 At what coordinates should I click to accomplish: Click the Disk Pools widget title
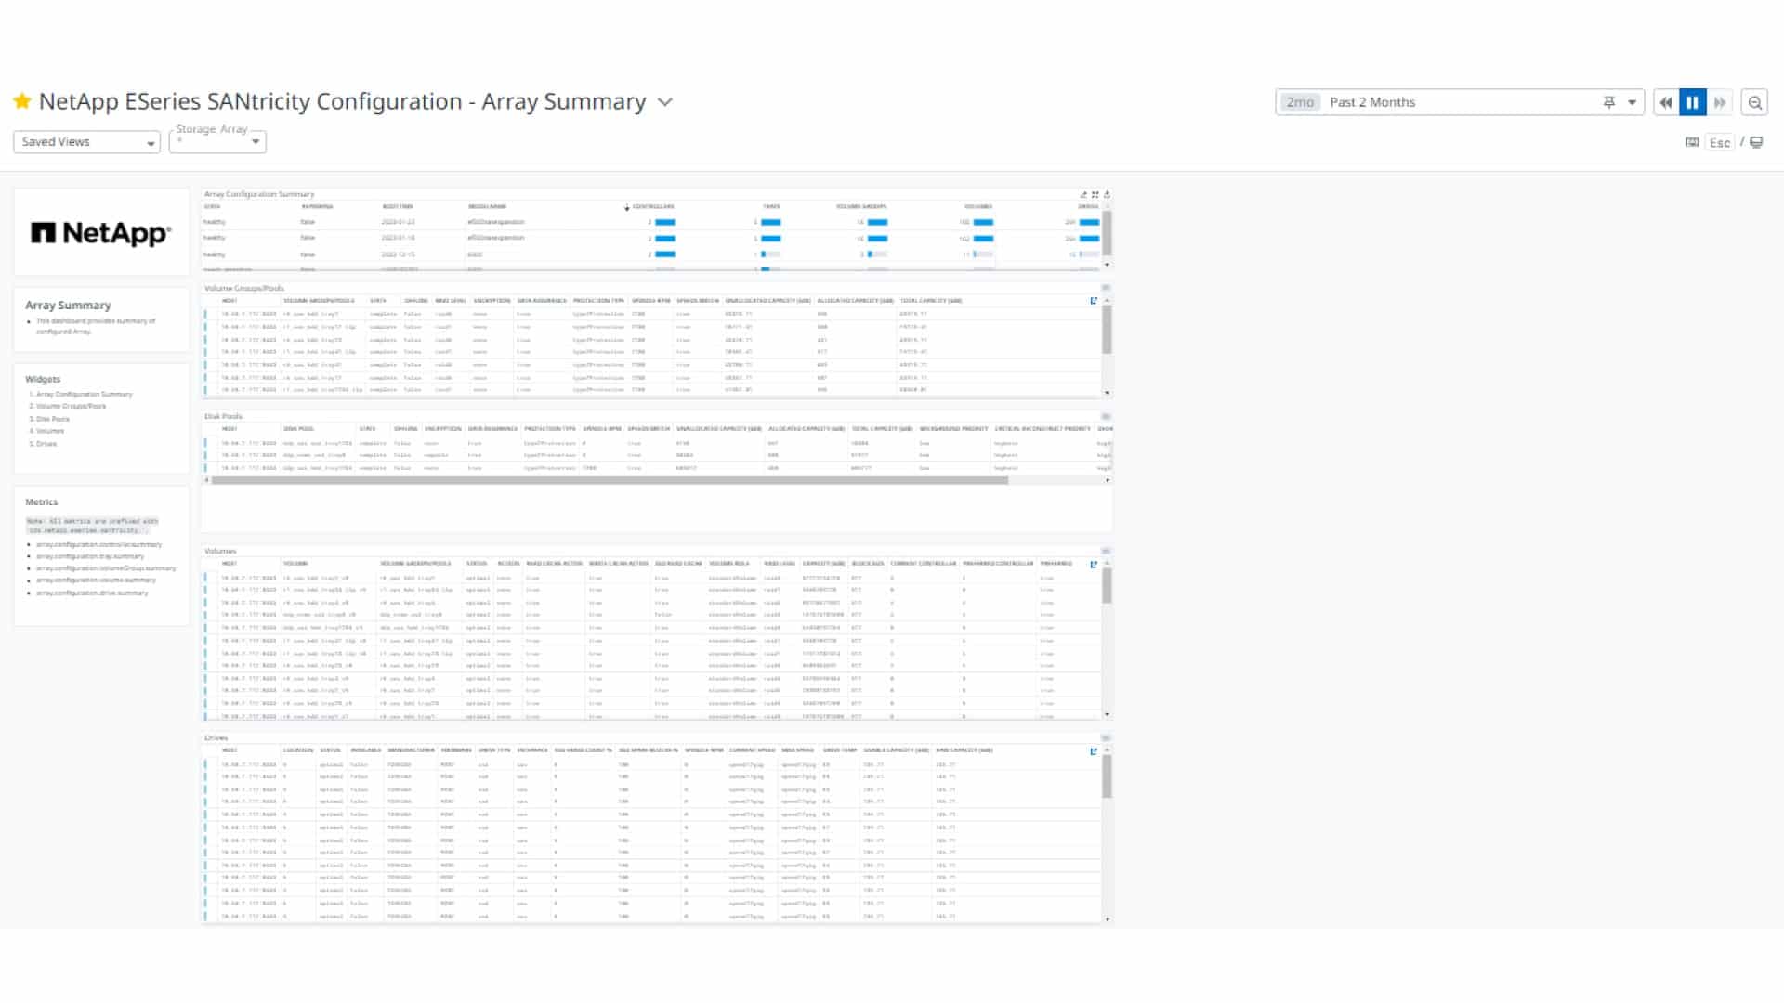click(223, 416)
